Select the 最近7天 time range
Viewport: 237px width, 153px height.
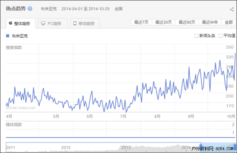click(x=141, y=22)
